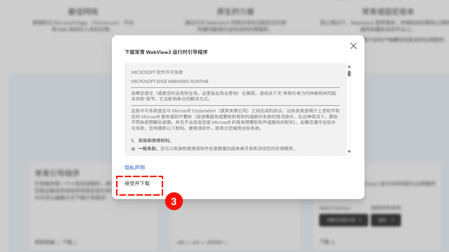Click the clause 一般条款 line
The image size is (449, 252).
point(213,149)
